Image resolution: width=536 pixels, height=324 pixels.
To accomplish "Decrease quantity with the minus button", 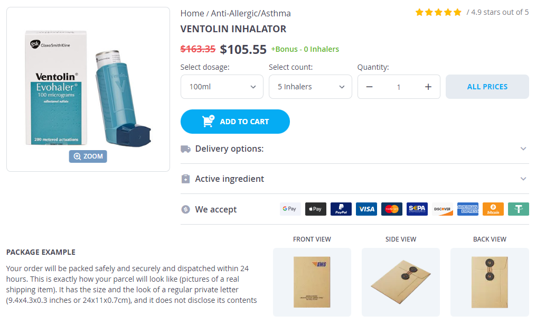I will [x=370, y=87].
